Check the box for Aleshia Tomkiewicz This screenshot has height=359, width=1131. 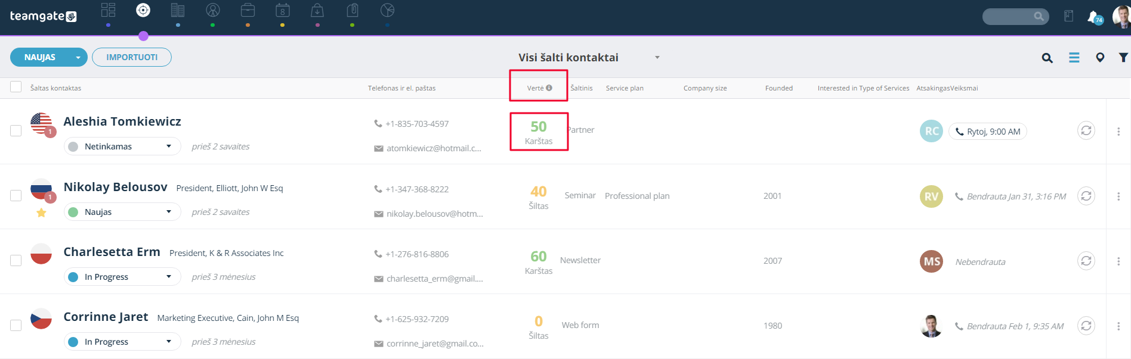(16, 130)
